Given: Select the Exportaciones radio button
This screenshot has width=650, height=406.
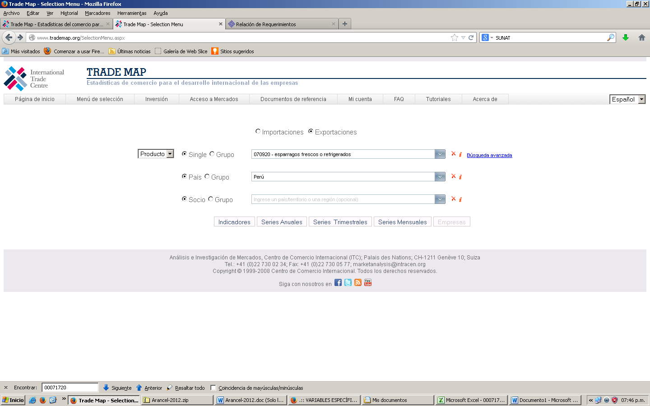Looking at the screenshot, I should [311, 131].
